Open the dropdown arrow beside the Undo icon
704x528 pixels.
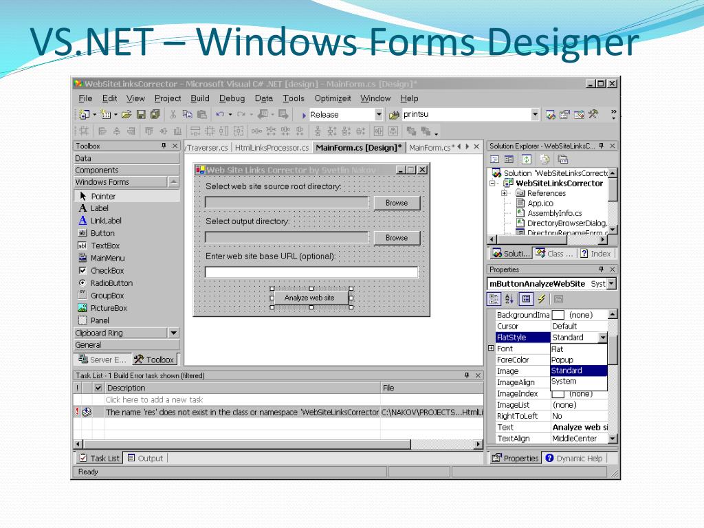click(230, 115)
